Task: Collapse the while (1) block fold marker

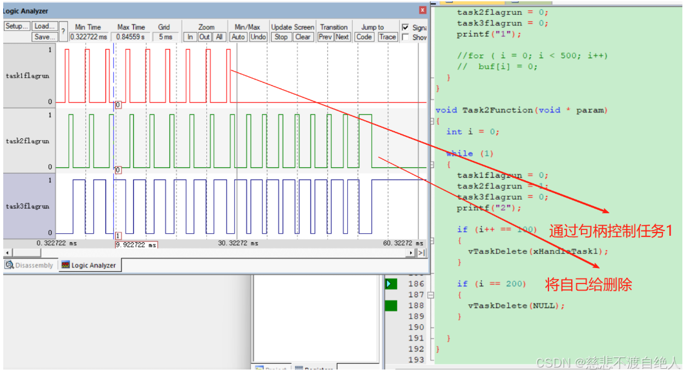Action: [x=432, y=164]
